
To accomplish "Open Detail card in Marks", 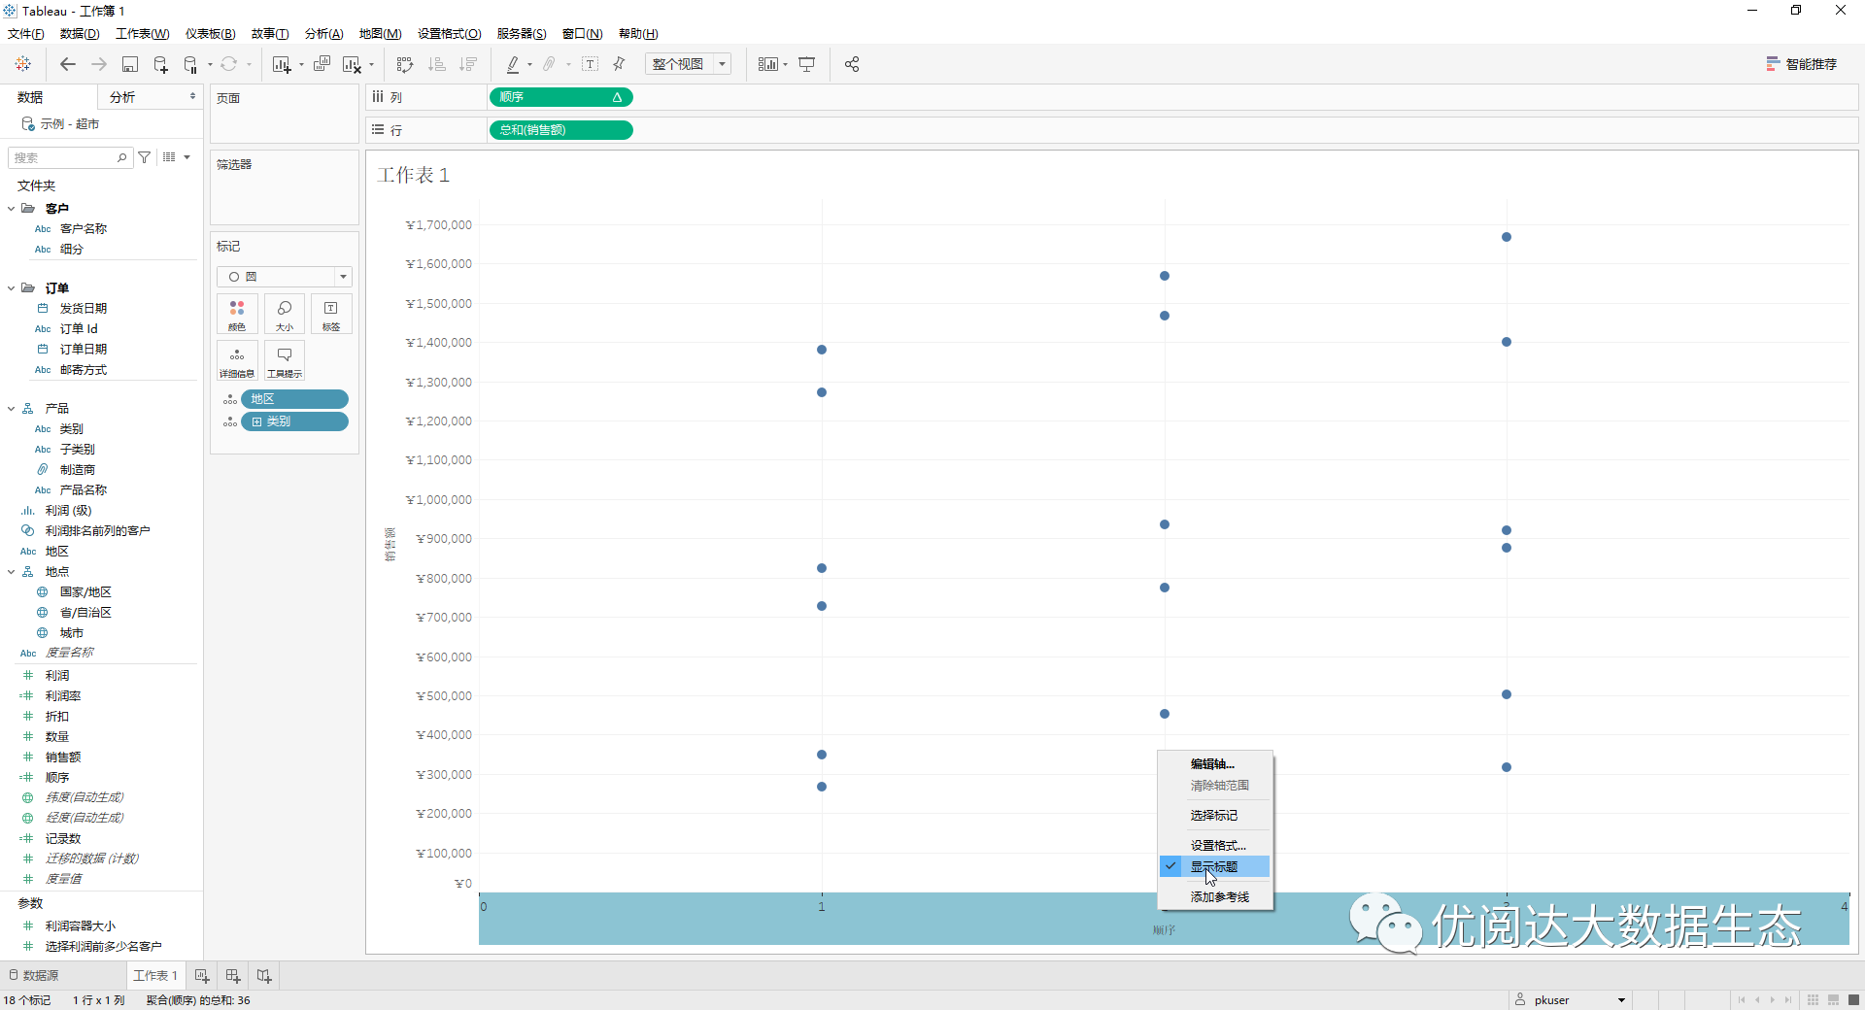I will [237, 360].
